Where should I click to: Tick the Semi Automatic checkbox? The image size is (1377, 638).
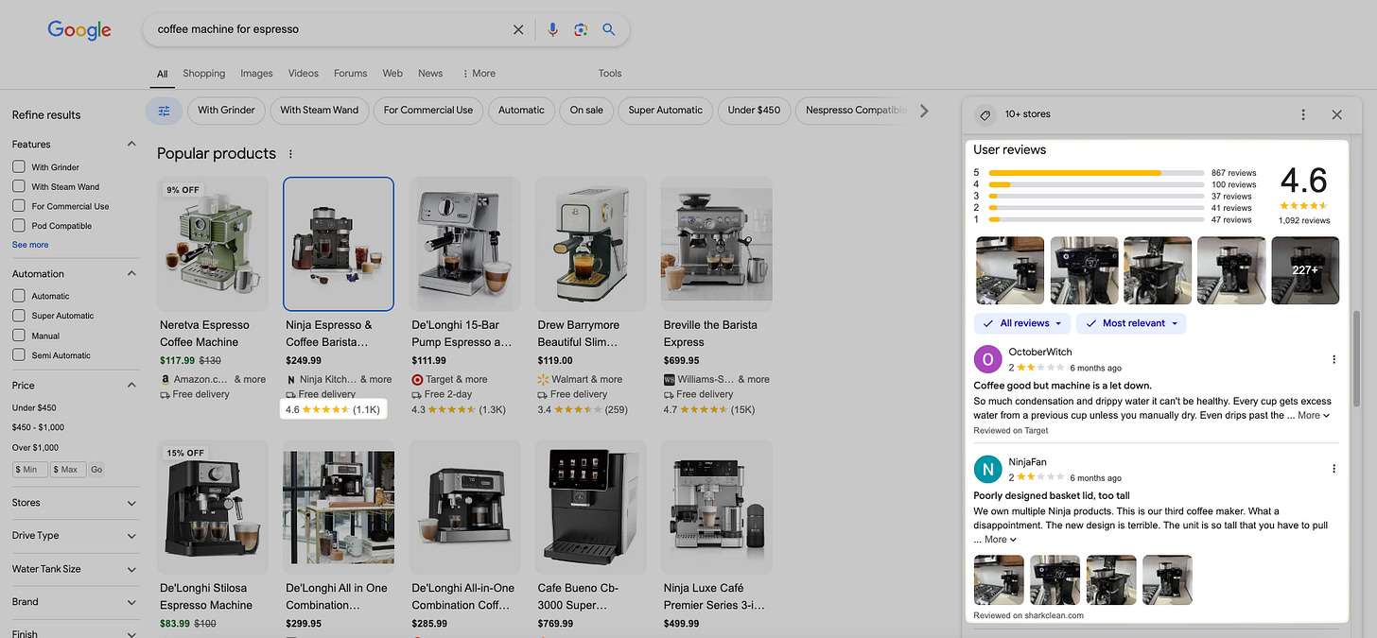point(19,354)
